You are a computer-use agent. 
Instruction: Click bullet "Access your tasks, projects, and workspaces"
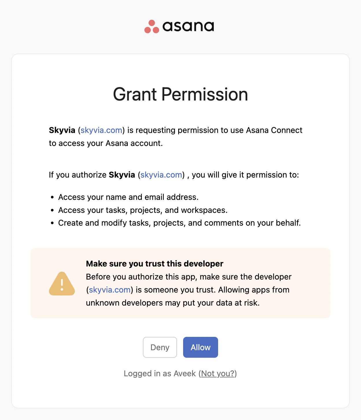[143, 210]
